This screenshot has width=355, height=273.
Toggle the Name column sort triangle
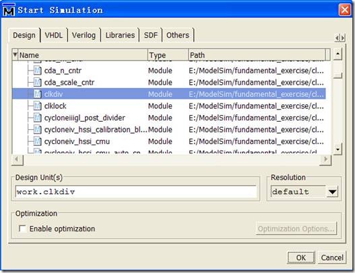15,54
